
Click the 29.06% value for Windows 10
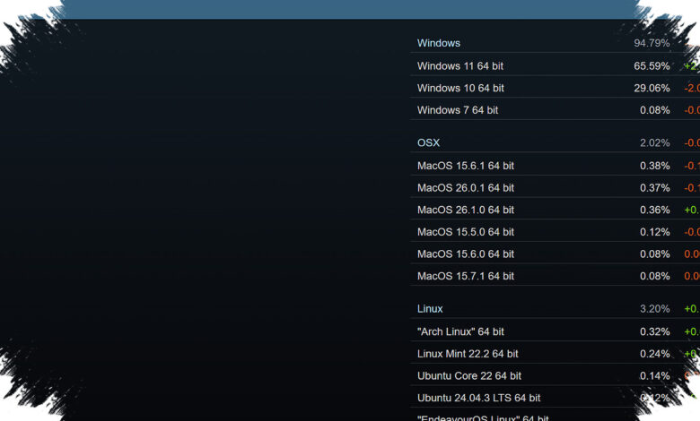point(652,88)
